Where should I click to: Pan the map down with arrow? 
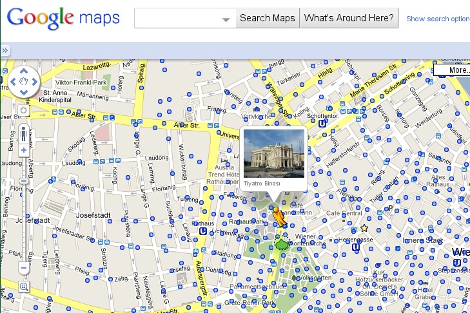(24, 92)
